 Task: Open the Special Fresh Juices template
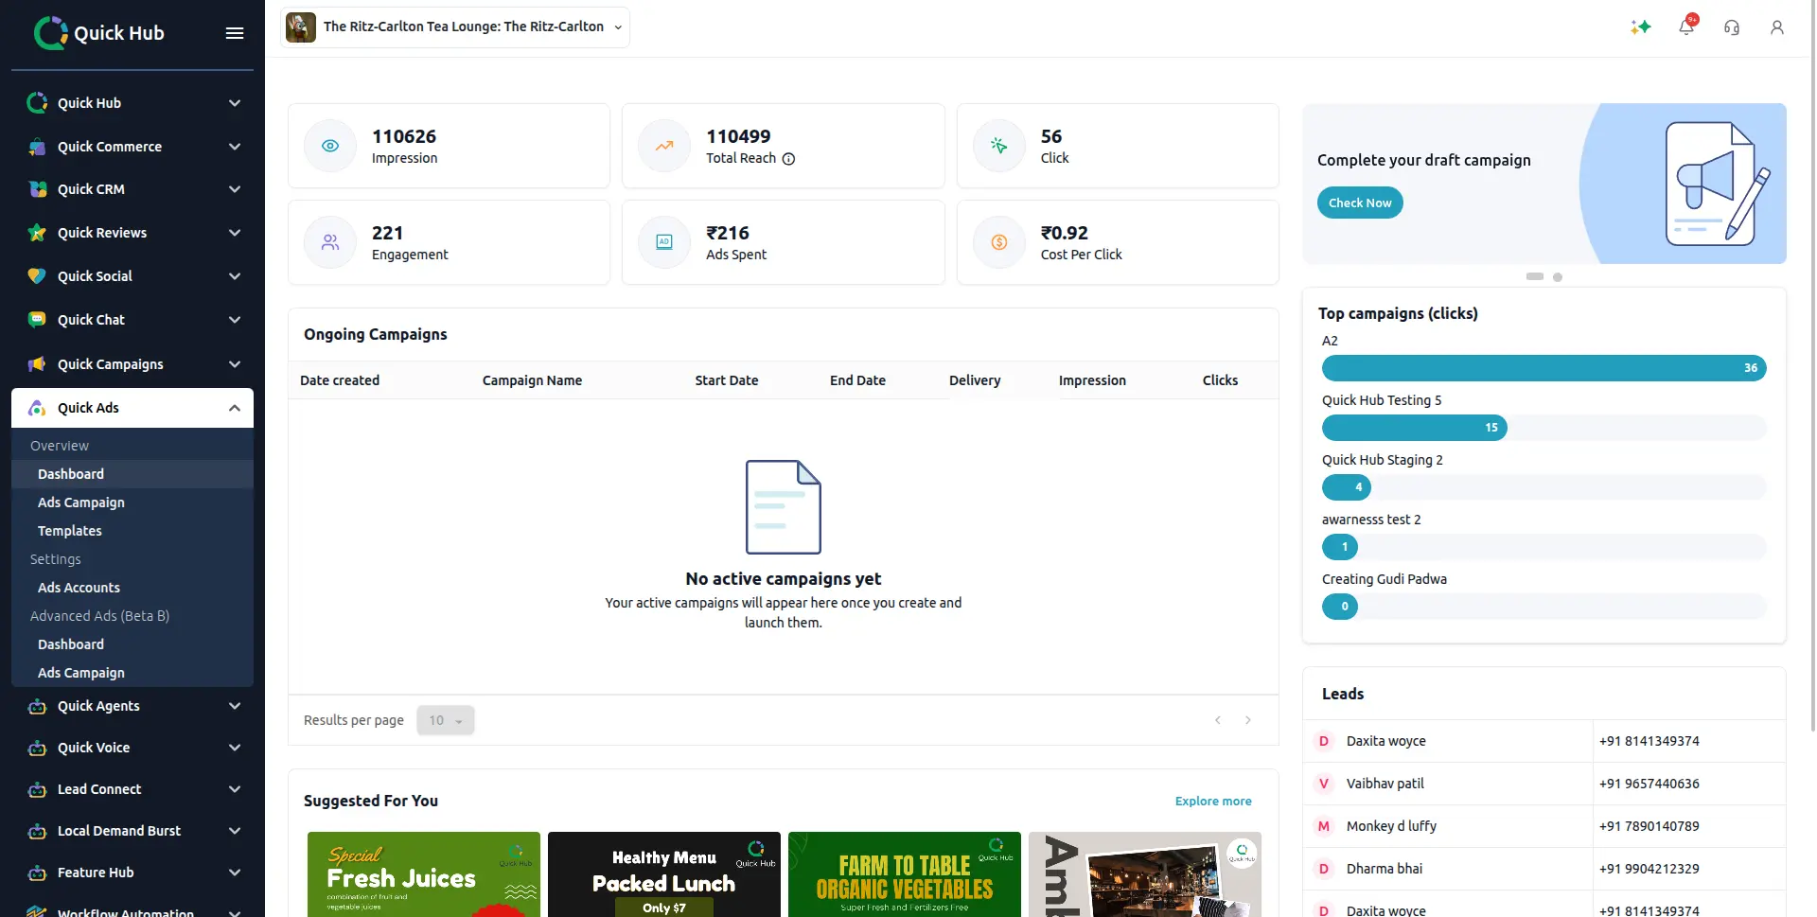click(x=424, y=874)
